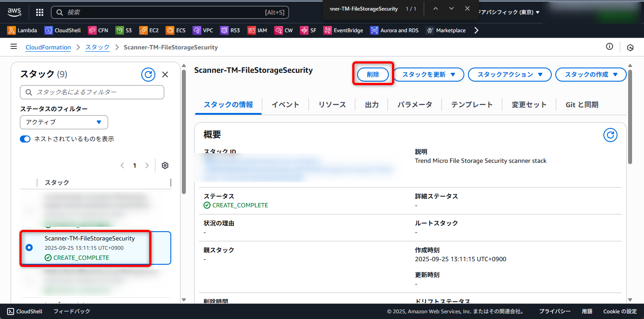The image size is (644, 319).
Task: Open Cookie settings in footer
Action: click(620, 311)
